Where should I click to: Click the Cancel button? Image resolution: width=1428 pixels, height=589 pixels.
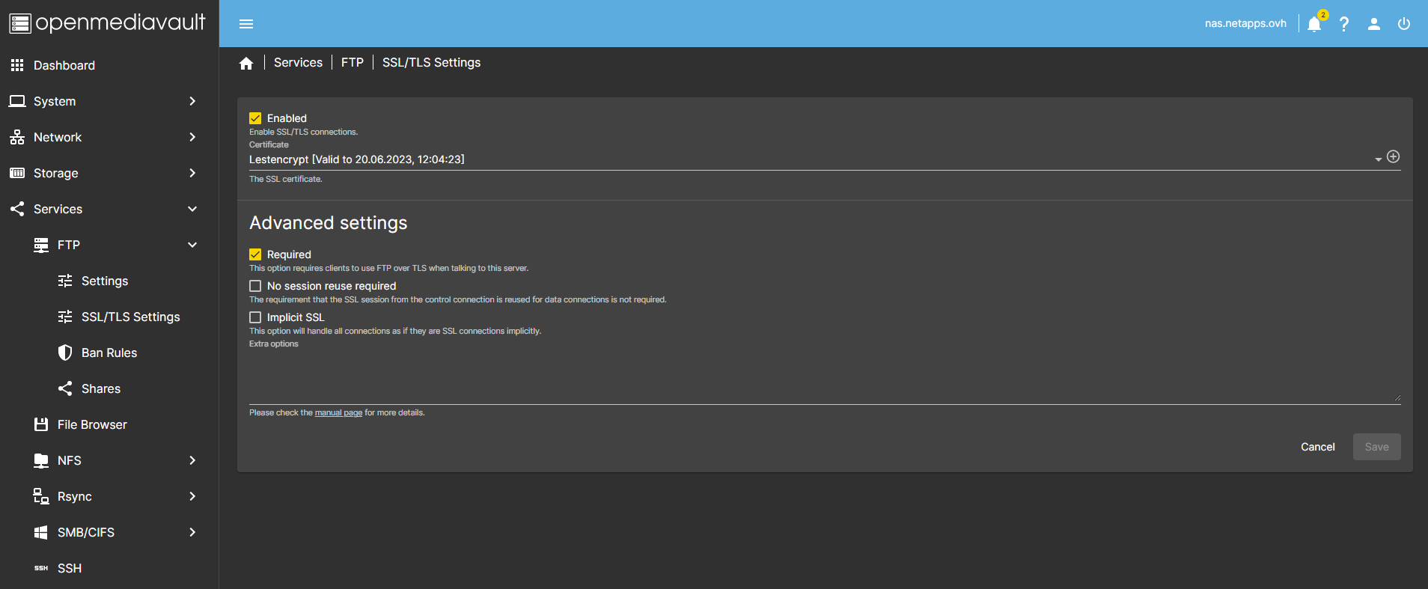(x=1317, y=447)
